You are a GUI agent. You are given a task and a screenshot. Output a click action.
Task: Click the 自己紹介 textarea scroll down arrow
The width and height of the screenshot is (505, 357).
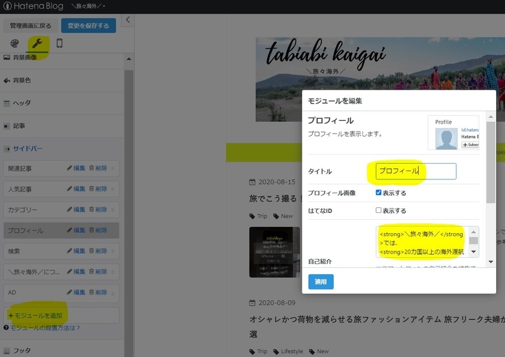click(x=473, y=252)
